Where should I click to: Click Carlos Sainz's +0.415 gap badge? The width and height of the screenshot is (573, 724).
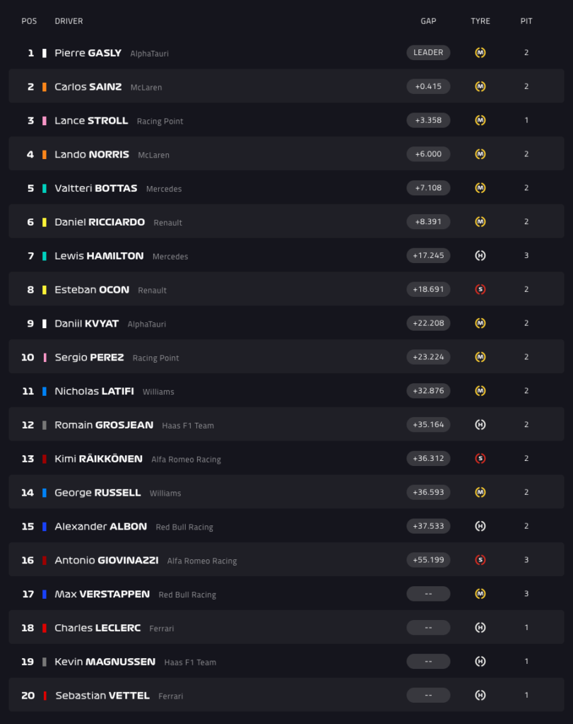(428, 86)
